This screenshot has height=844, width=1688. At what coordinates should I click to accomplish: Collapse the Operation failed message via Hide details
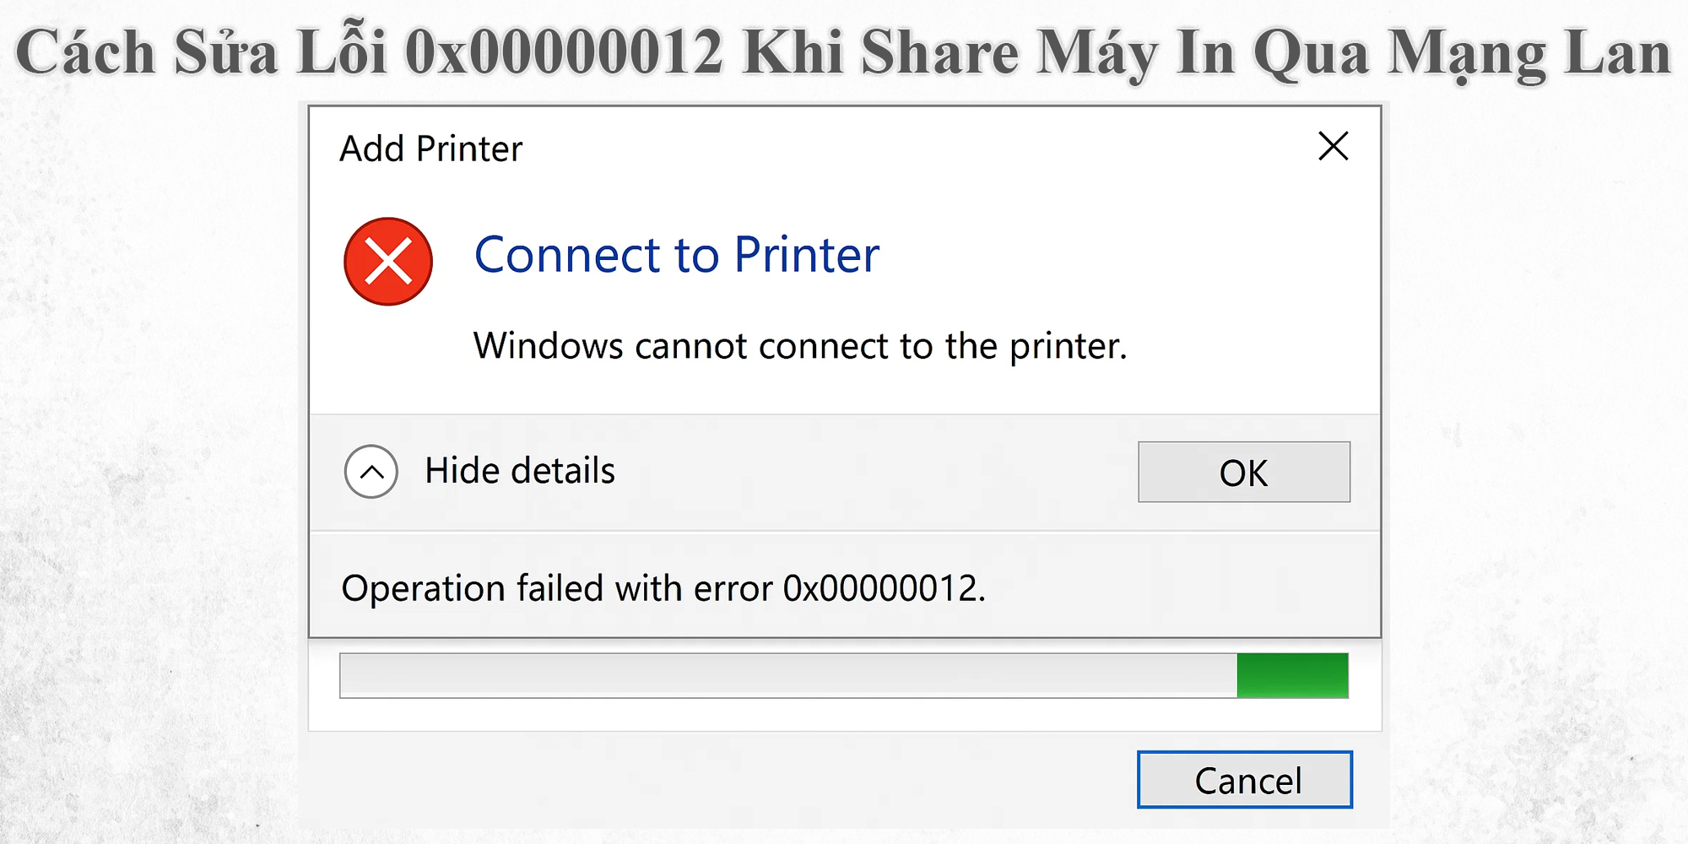tap(519, 471)
